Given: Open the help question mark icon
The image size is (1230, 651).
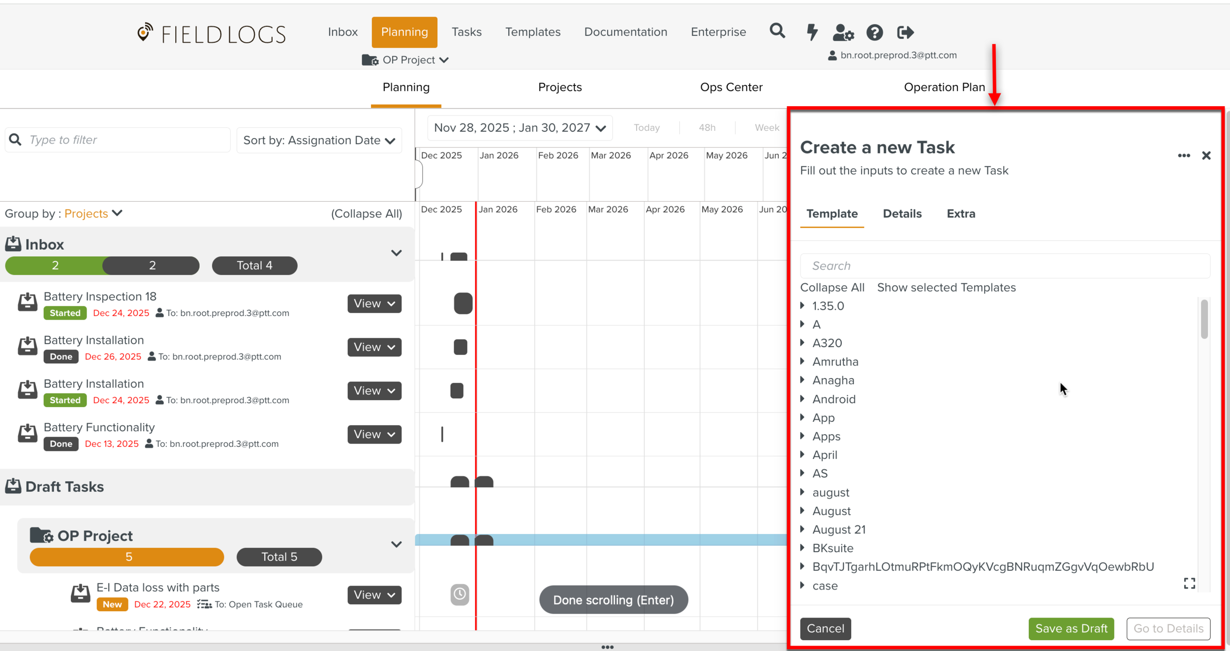Looking at the screenshot, I should [x=874, y=32].
